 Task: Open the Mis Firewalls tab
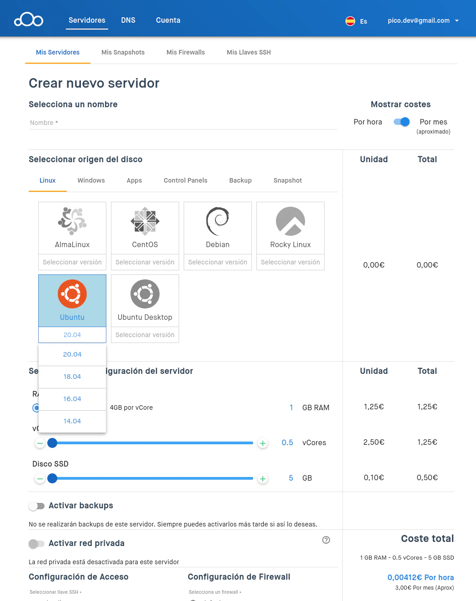click(x=185, y=52)
